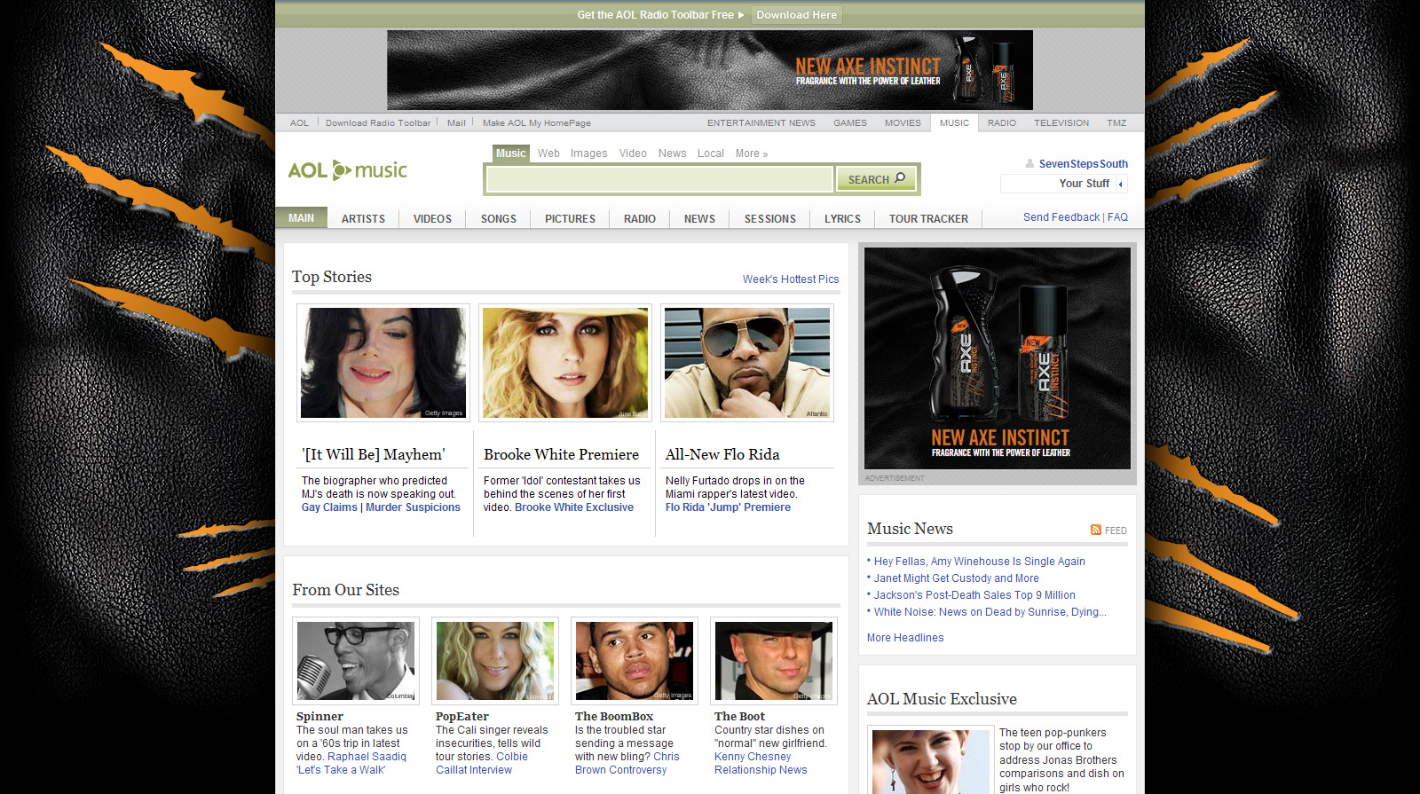The width and height of the screenshot is (1420, 794).
Task: Click the AOL link in top bar
Action: point(300,123)
